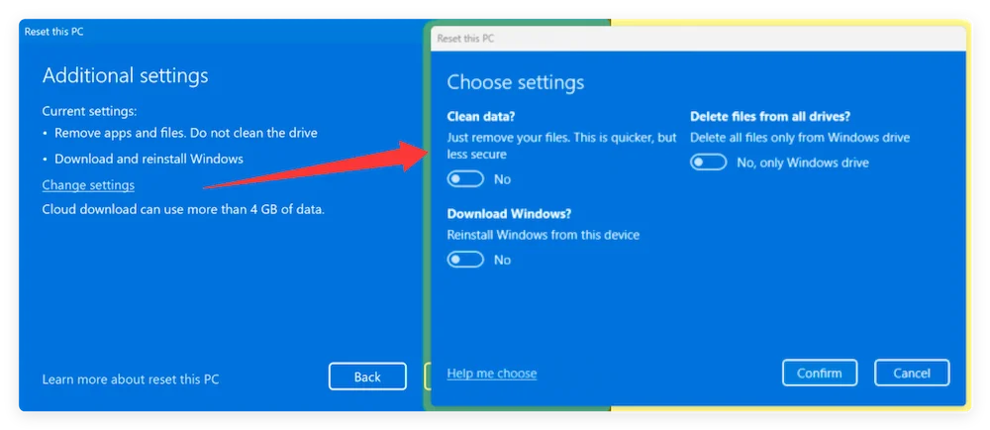Click 'Delete all files only from Windows drive' text
990x430 pixels.
tap(800, 137)
